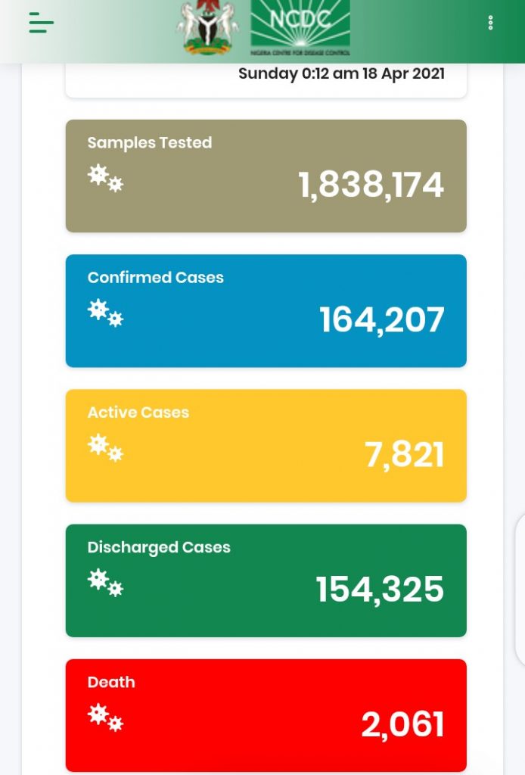Tap the 7,821 active cases count
This screenshot has height=775, width=525.
pyautogui.click(x=404, y=455)
